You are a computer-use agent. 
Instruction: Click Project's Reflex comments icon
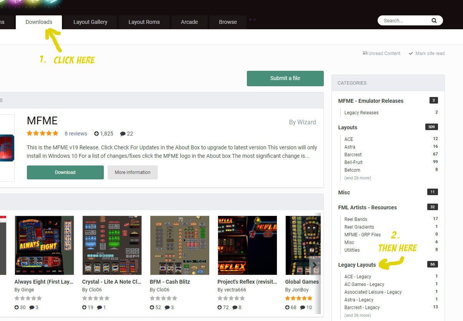pos(235,308)
